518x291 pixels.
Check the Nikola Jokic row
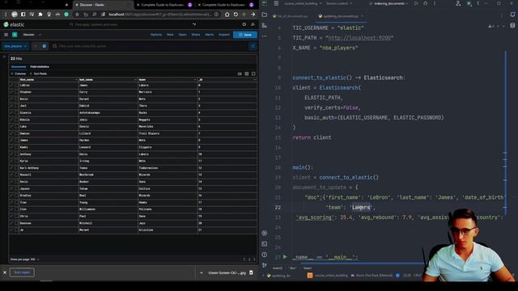(x=16, y=120)
